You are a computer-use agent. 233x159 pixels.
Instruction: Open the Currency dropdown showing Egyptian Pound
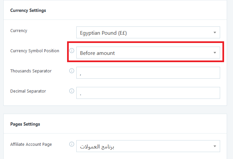coord(148,32)
